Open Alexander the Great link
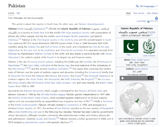This screenshot has height=127, width=166. pyautogui.click(x=21, y=76)
